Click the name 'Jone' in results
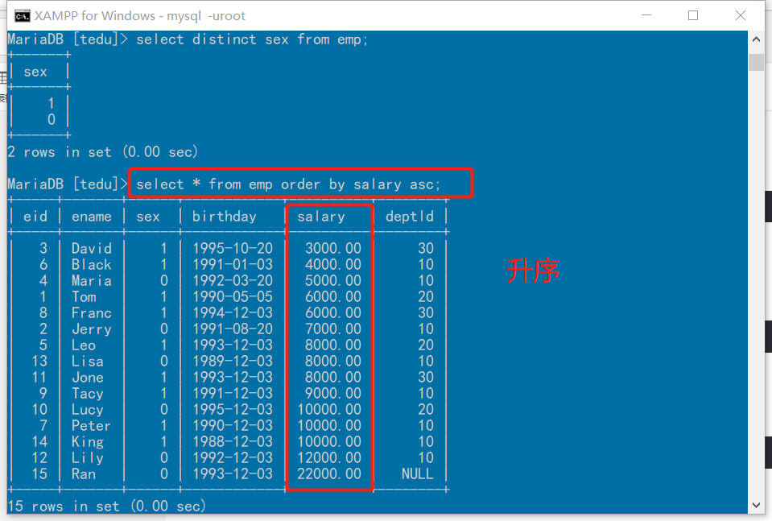 88,377
